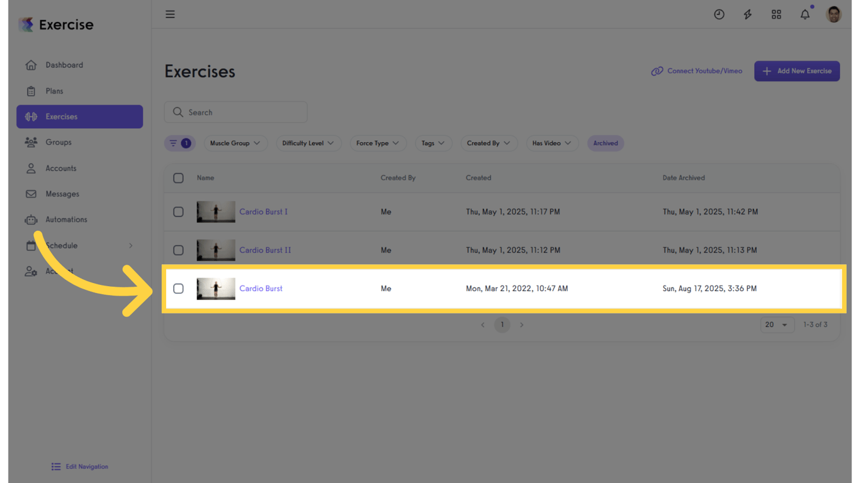Check the checkbox for Cardio Burst II
860x483 pixels.
[x=178, y=250]
